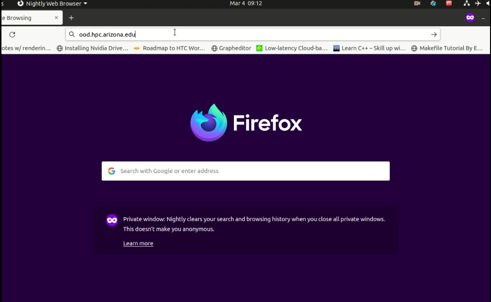Click the Go arrow in the address bar
The image size is (491, 302).
click(434, 34)
